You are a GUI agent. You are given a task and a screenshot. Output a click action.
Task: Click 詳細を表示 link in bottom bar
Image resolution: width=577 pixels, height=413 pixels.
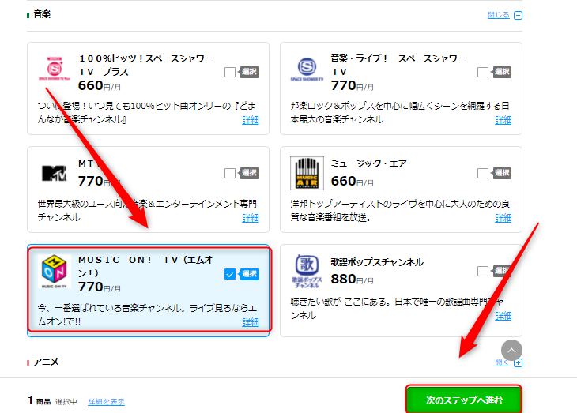click(x=106, y=402)
